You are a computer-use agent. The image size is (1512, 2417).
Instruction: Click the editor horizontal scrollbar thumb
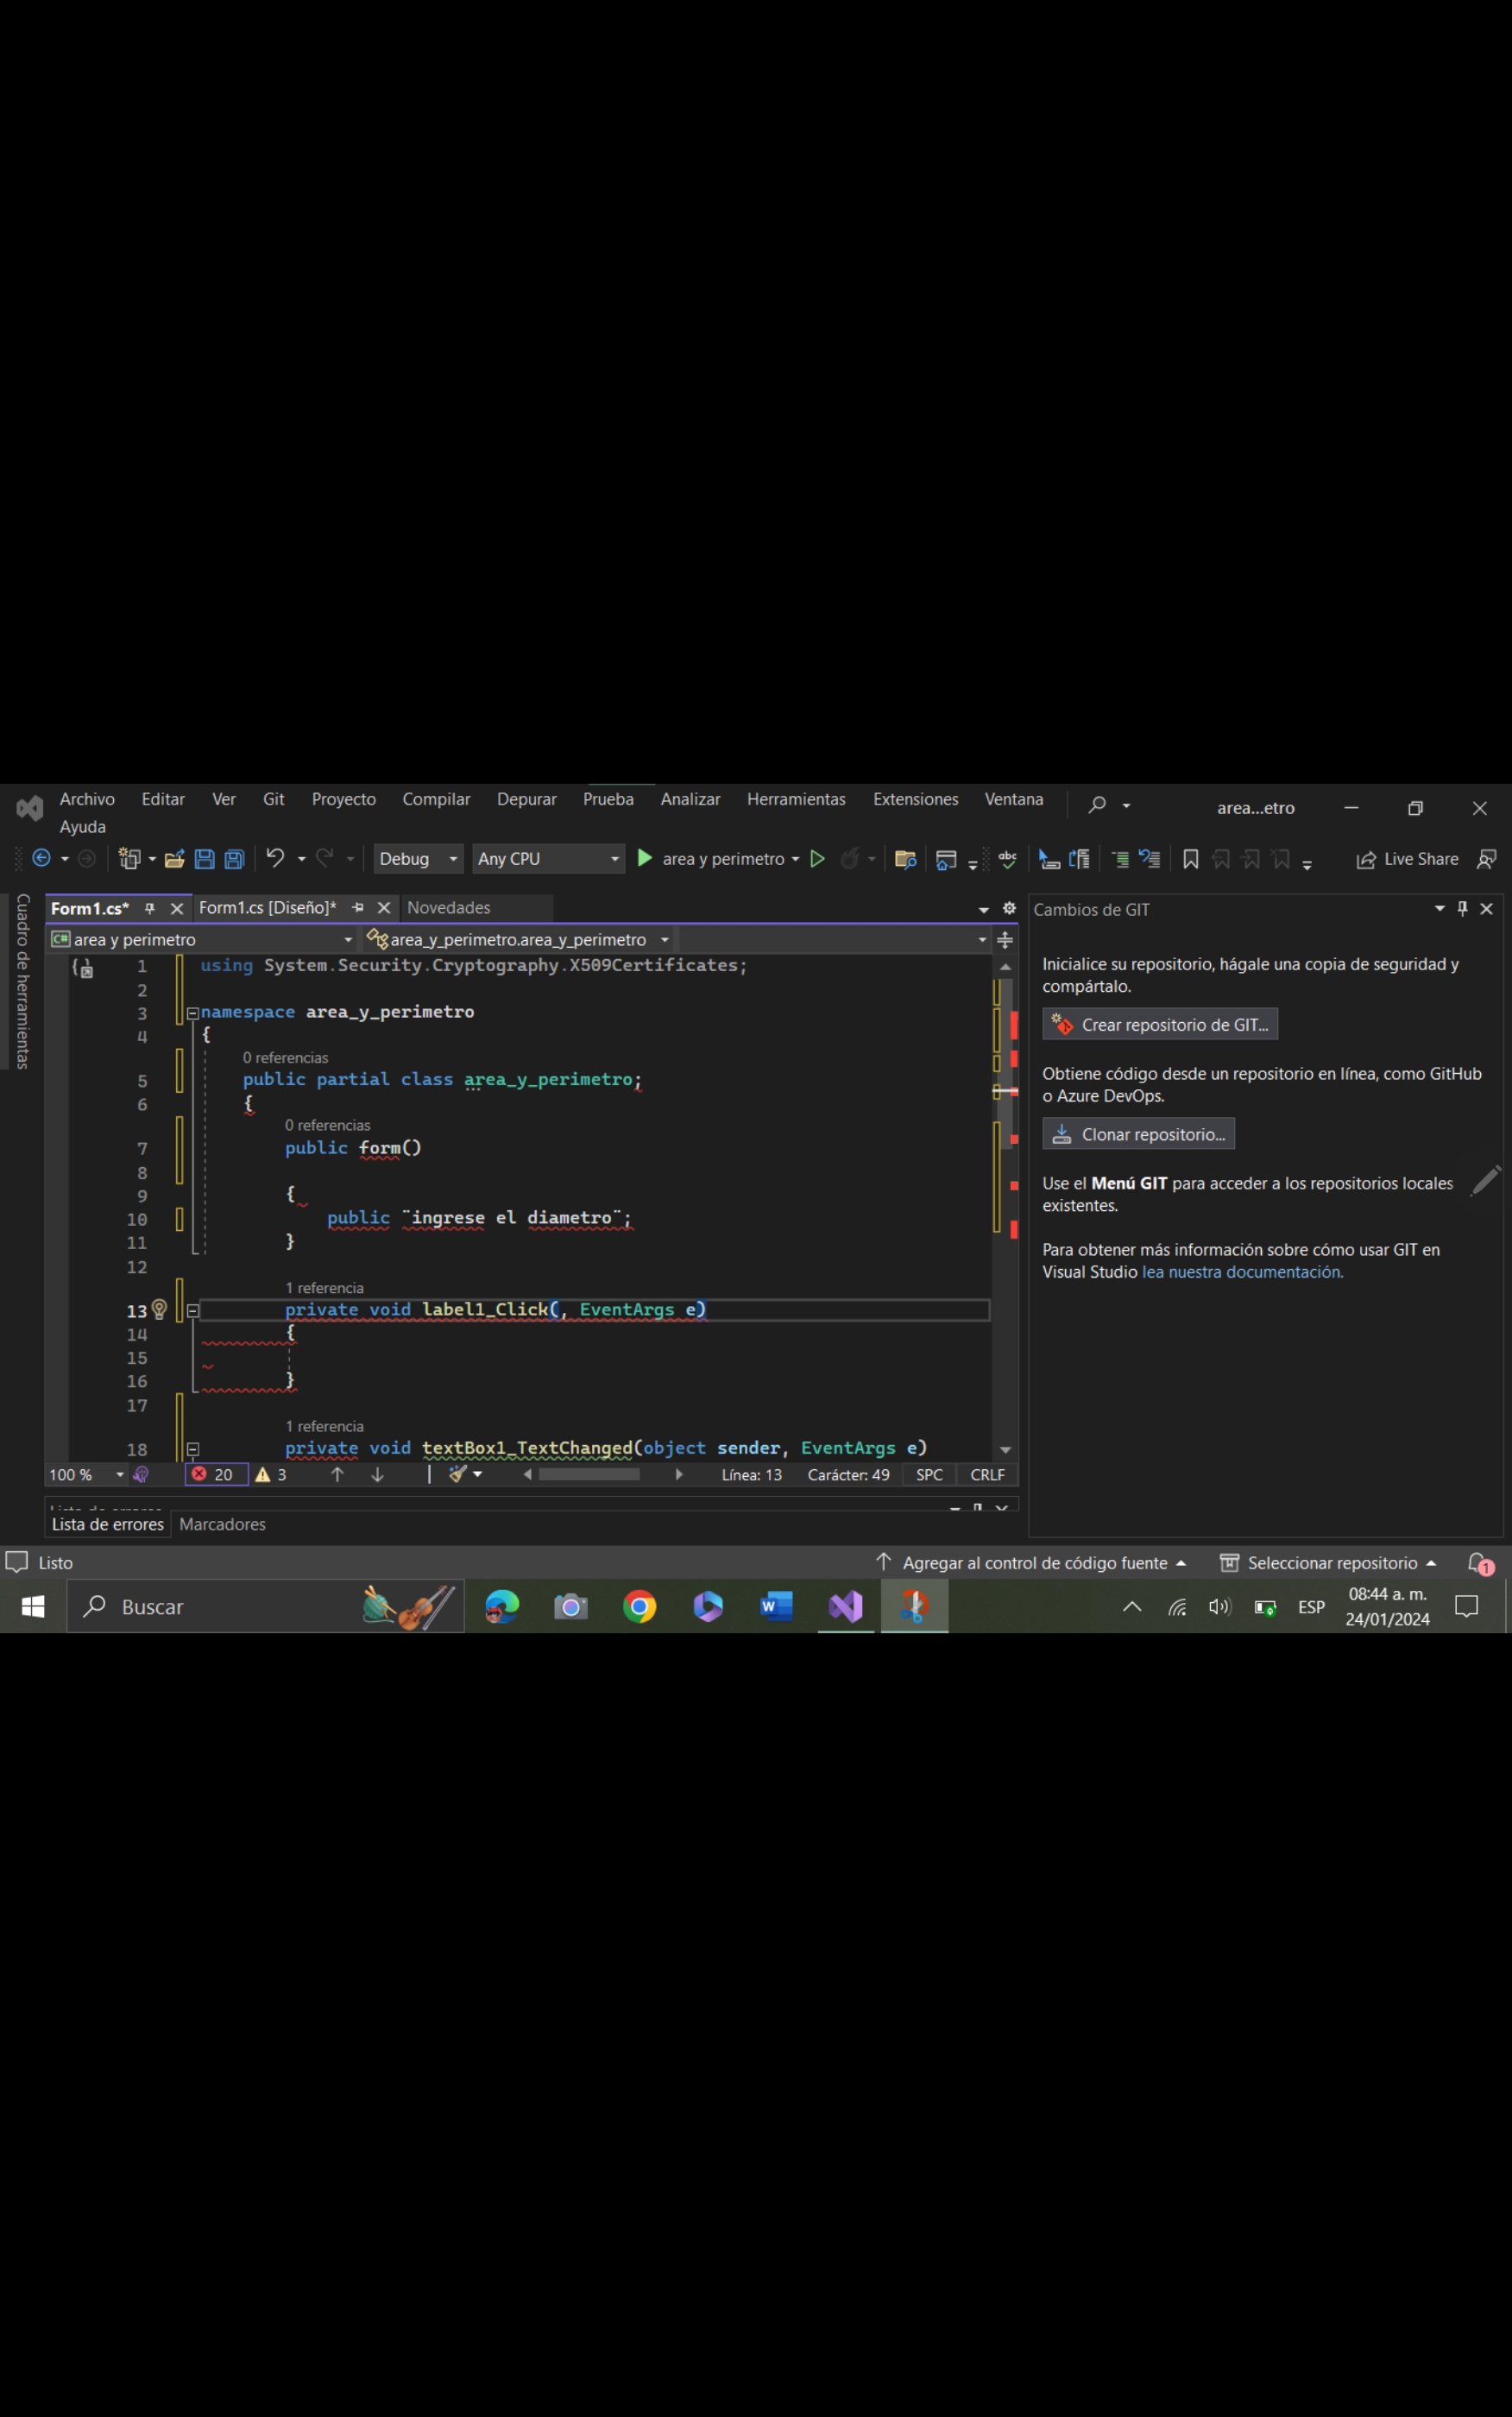click(589, 1474)
